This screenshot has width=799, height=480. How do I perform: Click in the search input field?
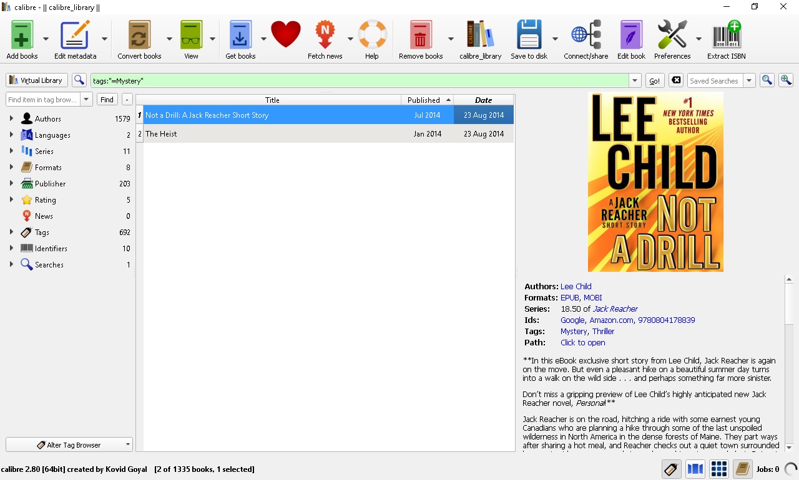pos(360,81)
